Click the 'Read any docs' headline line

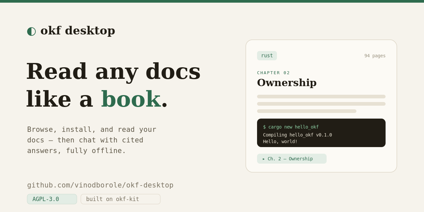[x=113, y=71]
